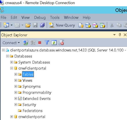The image size is (127, 120).
Task: Click the cnwIclientportal database cylinder icon
Action: tap(16, 117)
